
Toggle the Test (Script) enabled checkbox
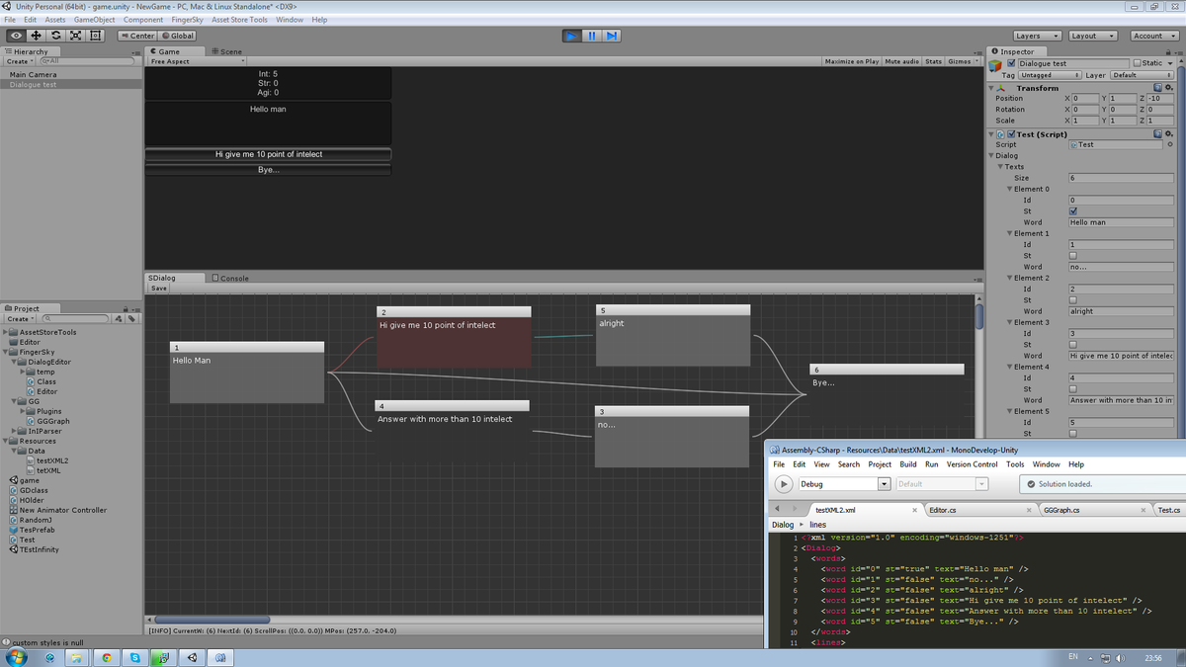click(x=1011, y=133)
